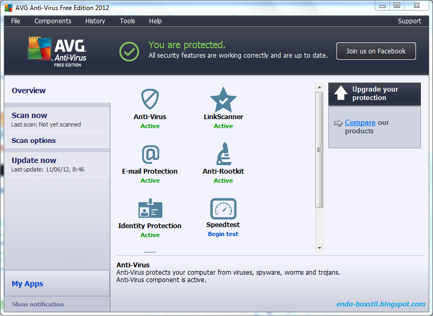Click Support in the menu bar
This screenshot has width=433, height=316.
coord(409,21)
